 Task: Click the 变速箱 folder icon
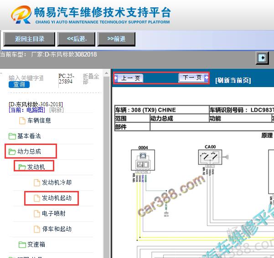point(22,245)
